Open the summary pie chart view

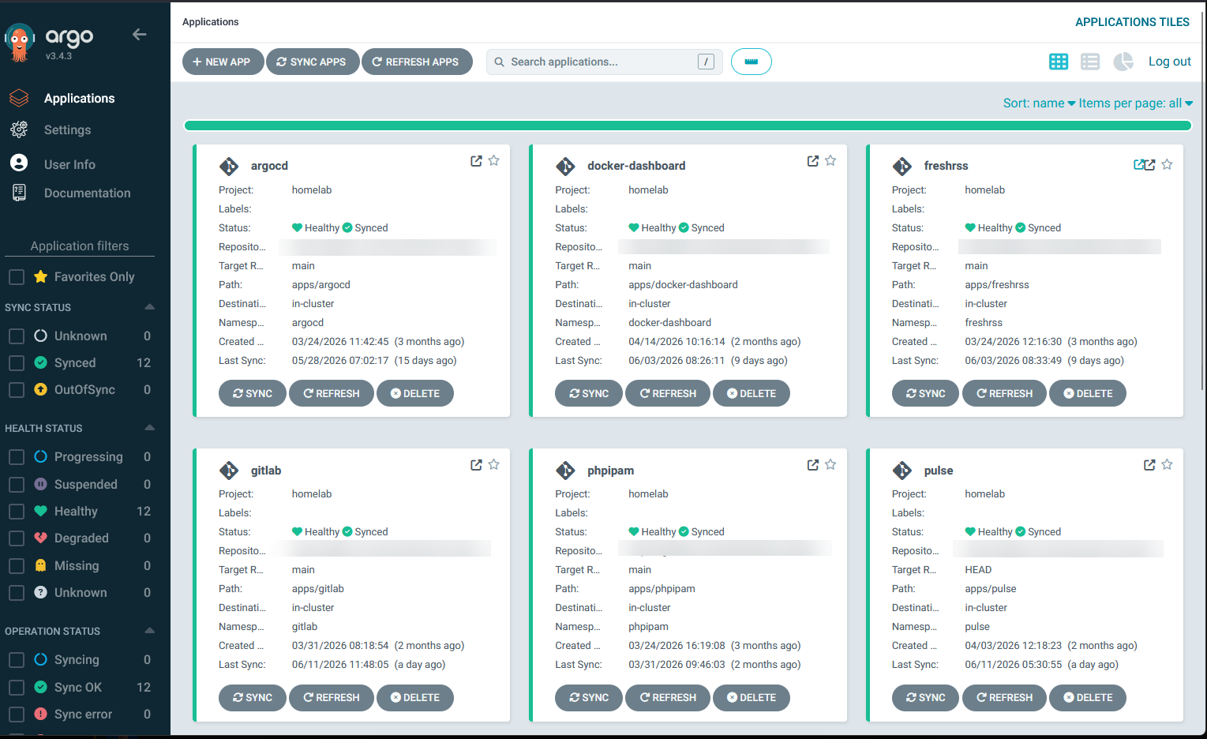pos(1123,62)
